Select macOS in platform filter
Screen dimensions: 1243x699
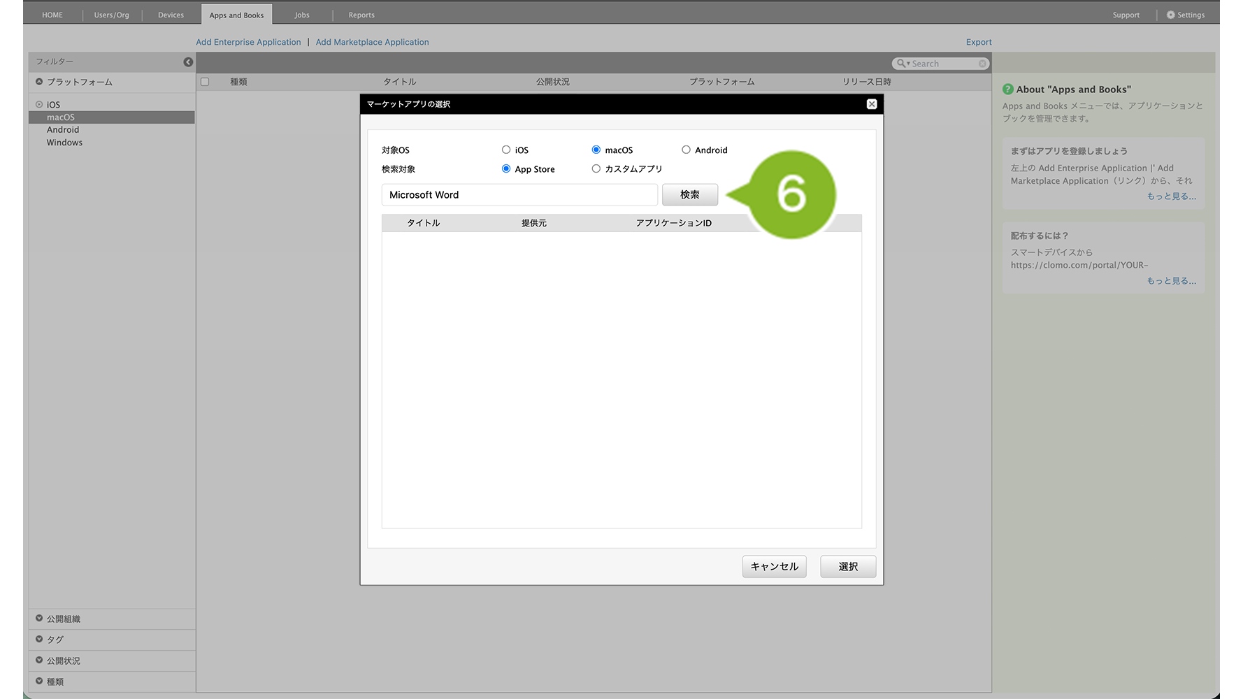point(111,117)
